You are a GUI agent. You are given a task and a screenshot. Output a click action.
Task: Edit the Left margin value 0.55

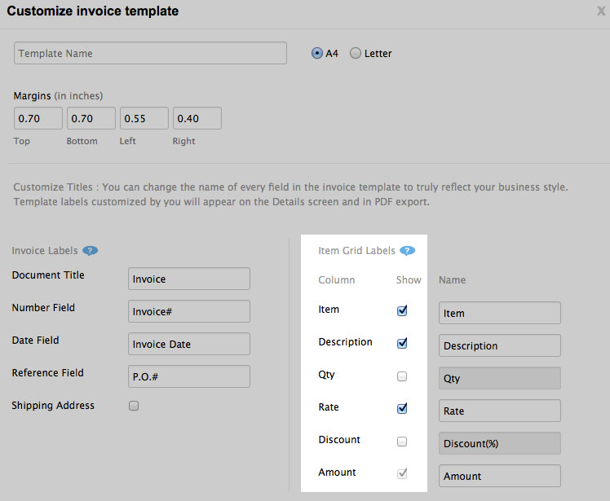click(144, 118)
